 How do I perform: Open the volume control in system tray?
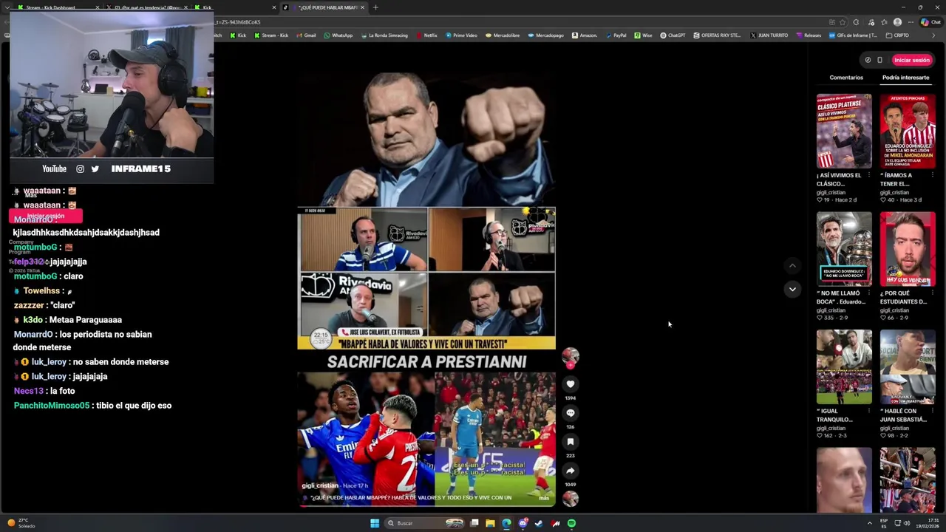coord(907,523)
